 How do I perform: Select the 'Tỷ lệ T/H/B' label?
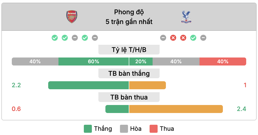(129, 50)
